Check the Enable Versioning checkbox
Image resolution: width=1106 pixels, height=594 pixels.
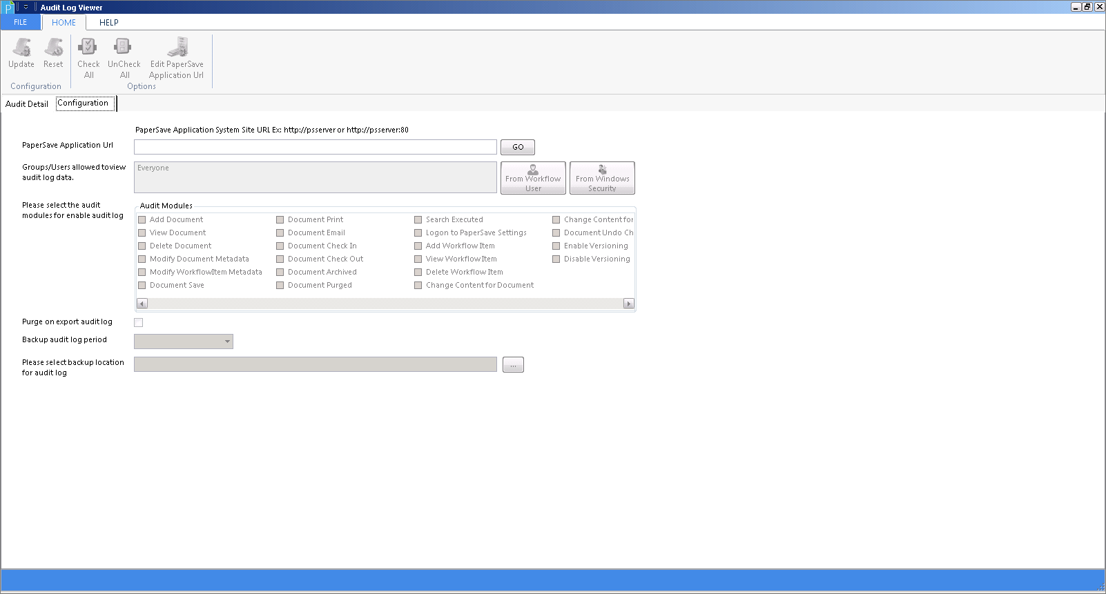click(556, 246)
